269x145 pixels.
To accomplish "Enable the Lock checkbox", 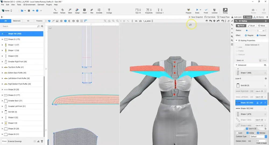I will click(x=237, y=133).
